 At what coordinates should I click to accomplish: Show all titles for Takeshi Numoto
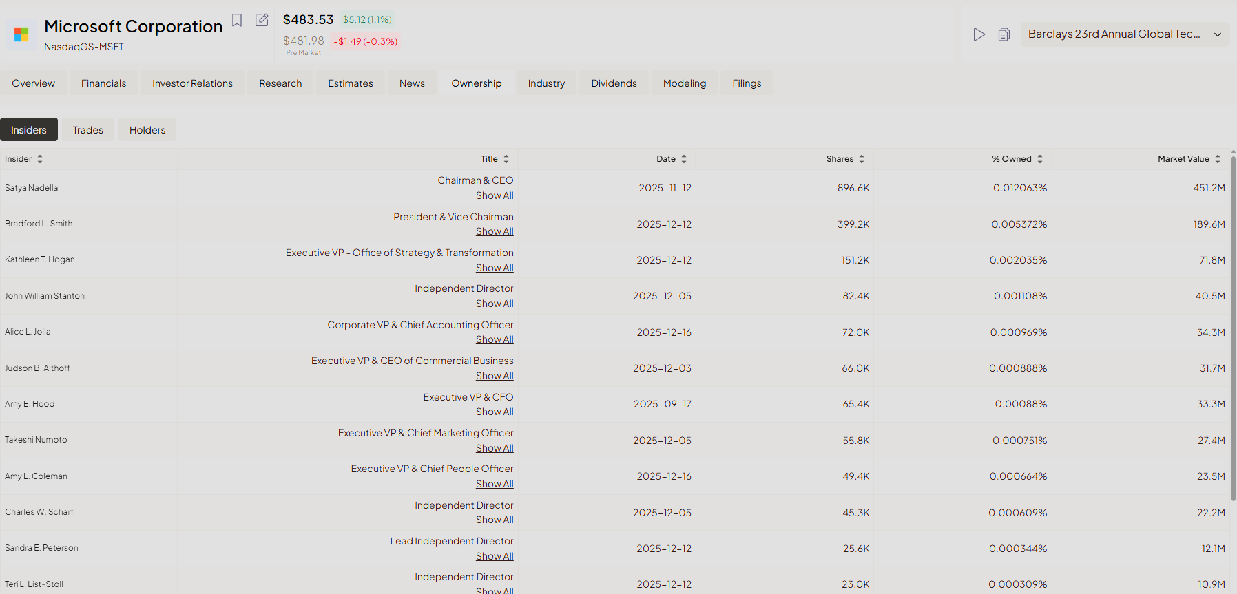pos(495,448)
